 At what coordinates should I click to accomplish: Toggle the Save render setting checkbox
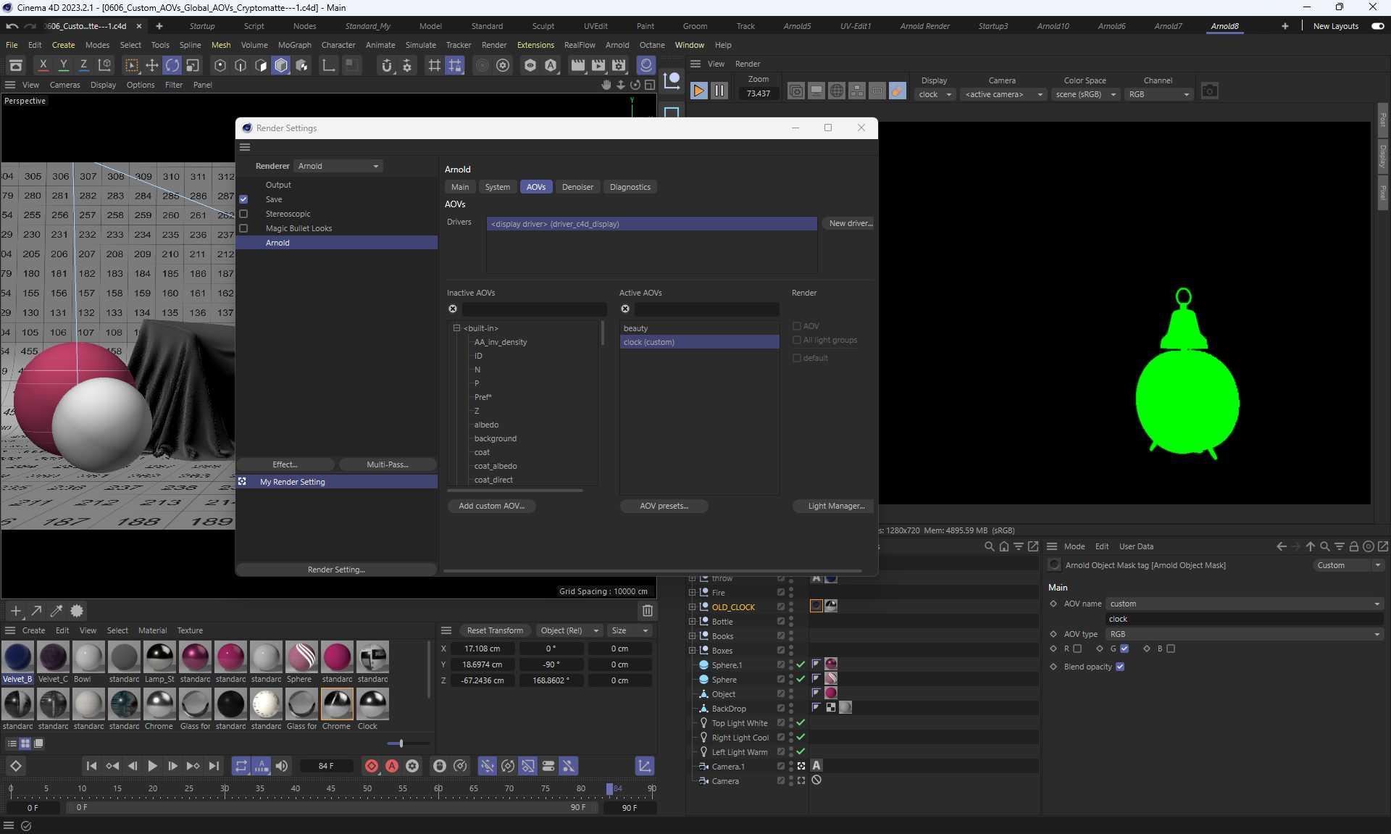click(x=244, y=199)
